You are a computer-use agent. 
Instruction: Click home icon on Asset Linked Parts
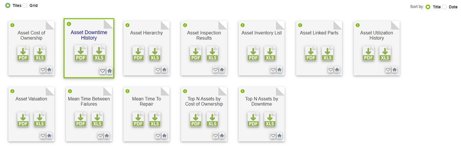[x=337, y=70]
